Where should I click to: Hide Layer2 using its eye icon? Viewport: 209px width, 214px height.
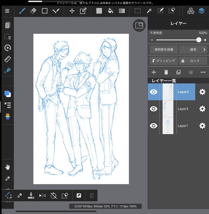click(x=154, y=92)
